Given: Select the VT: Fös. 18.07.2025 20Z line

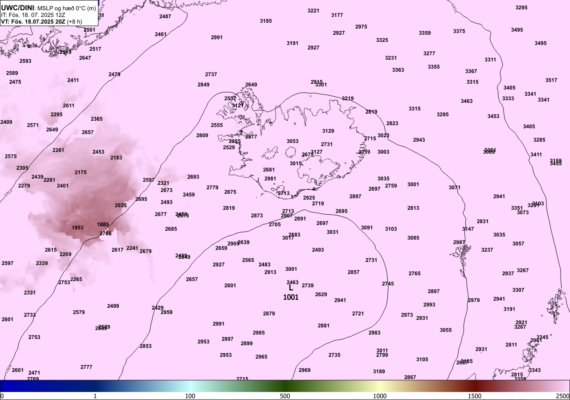Looking at the screenshot, I should [42, 21].
